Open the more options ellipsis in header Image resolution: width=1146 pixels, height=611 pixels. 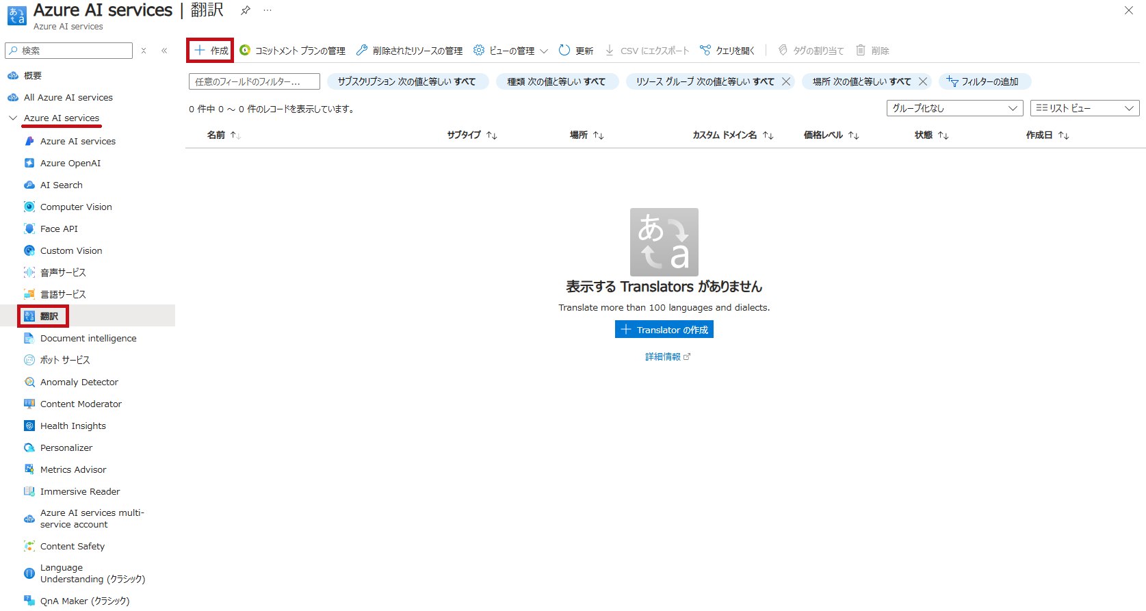[268, 10]
